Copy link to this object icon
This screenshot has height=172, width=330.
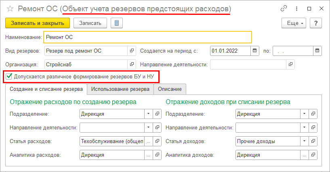pos(285,8)
